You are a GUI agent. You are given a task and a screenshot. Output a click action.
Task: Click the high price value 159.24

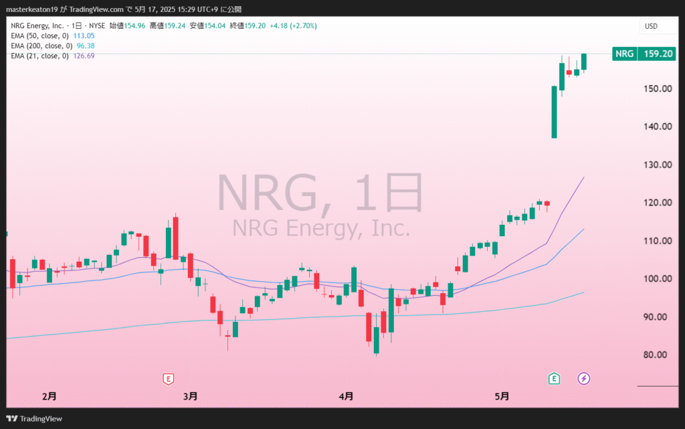point(175,26)
